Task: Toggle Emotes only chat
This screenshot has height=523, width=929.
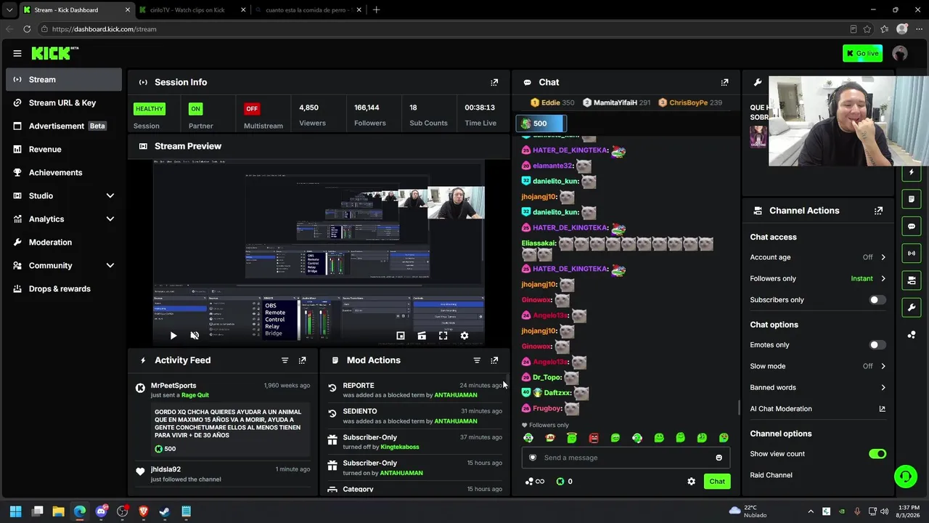Action: pyautogui.click(x=877, y=345)
